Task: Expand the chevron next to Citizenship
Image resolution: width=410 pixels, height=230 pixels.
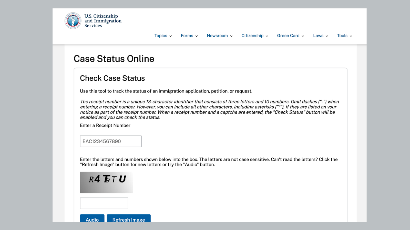Action: point(267,36)
